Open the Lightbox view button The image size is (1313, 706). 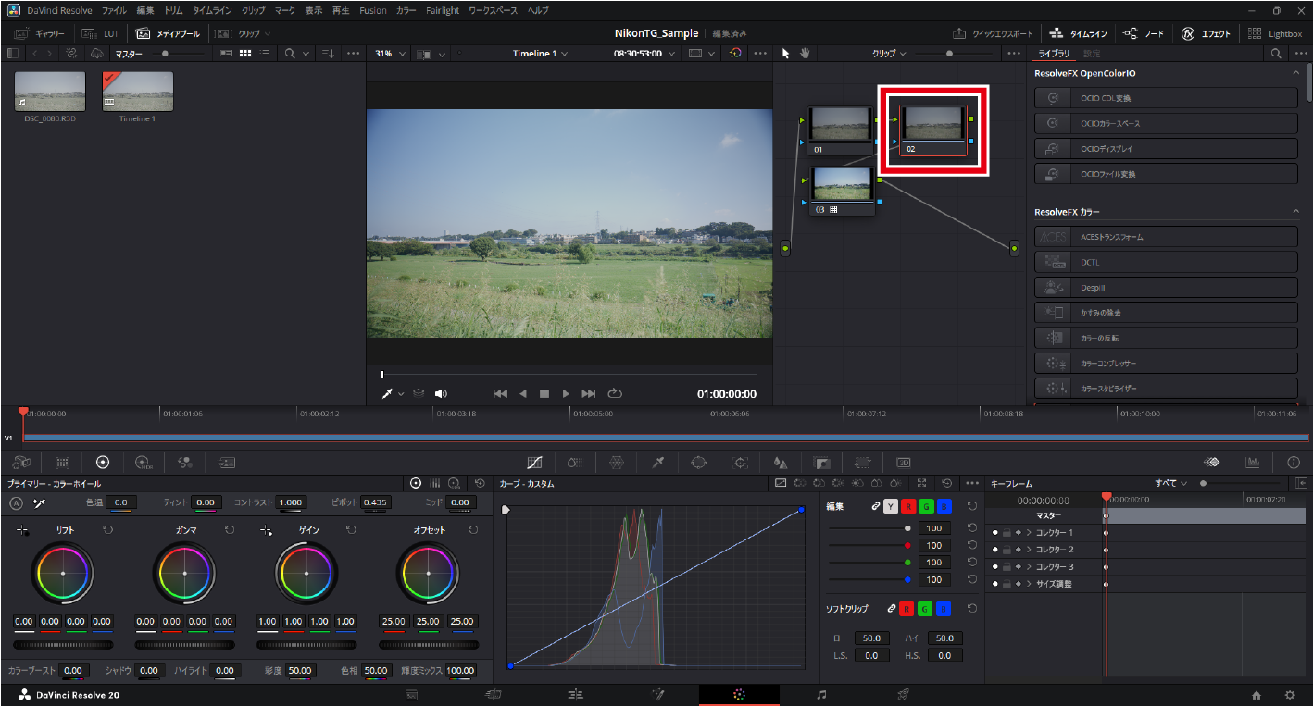[1274, 33]
